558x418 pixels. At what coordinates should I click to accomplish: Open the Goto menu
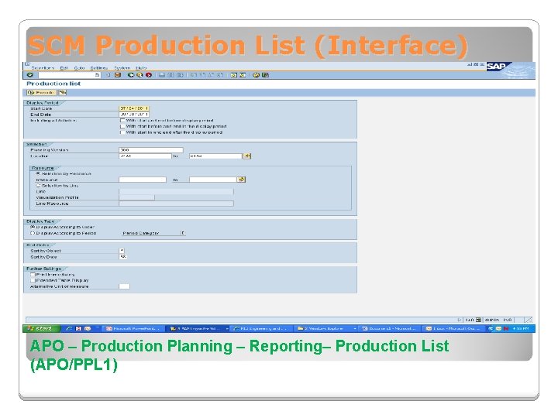click(79, 68)
